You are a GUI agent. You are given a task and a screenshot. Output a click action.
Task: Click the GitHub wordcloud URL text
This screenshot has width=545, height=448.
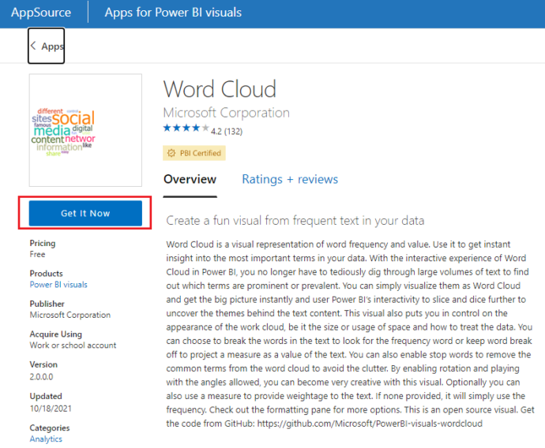370,424
